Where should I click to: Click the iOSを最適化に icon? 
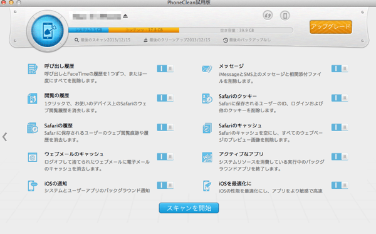click(x=207, y=186)
